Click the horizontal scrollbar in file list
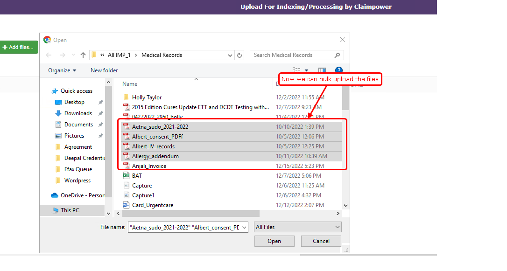This screenshot has width=507, height=271. (x=191, y=214)
